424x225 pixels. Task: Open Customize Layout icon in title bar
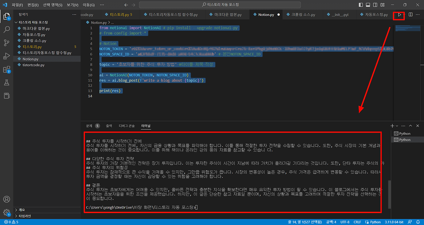click(x=383, y=5)
